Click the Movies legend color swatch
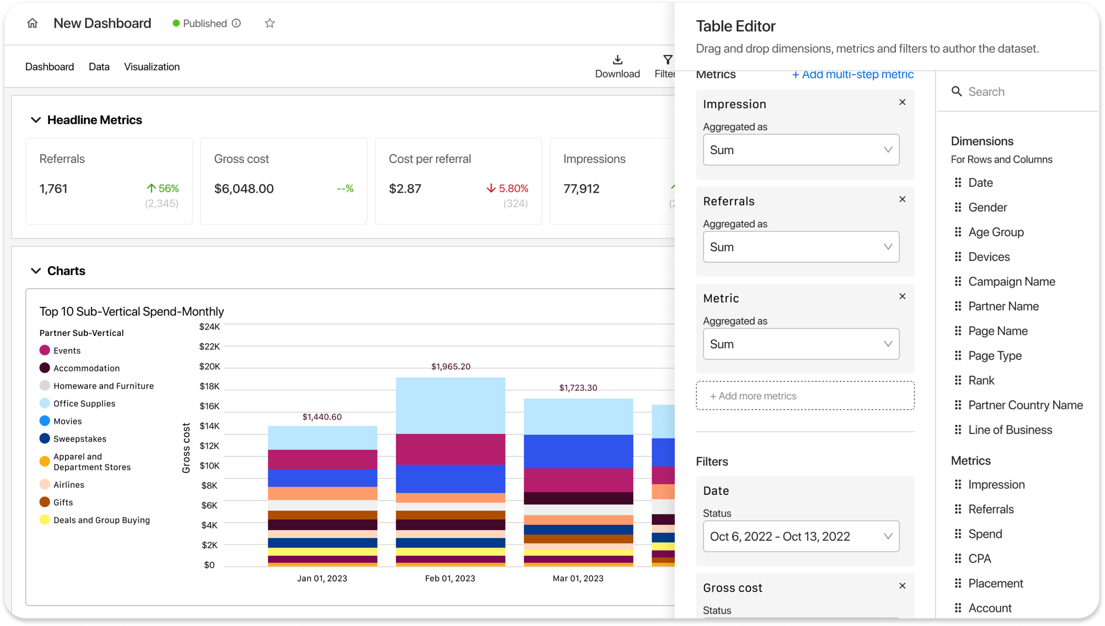This screenshot has width=1105, height=626. pos(45,421)
